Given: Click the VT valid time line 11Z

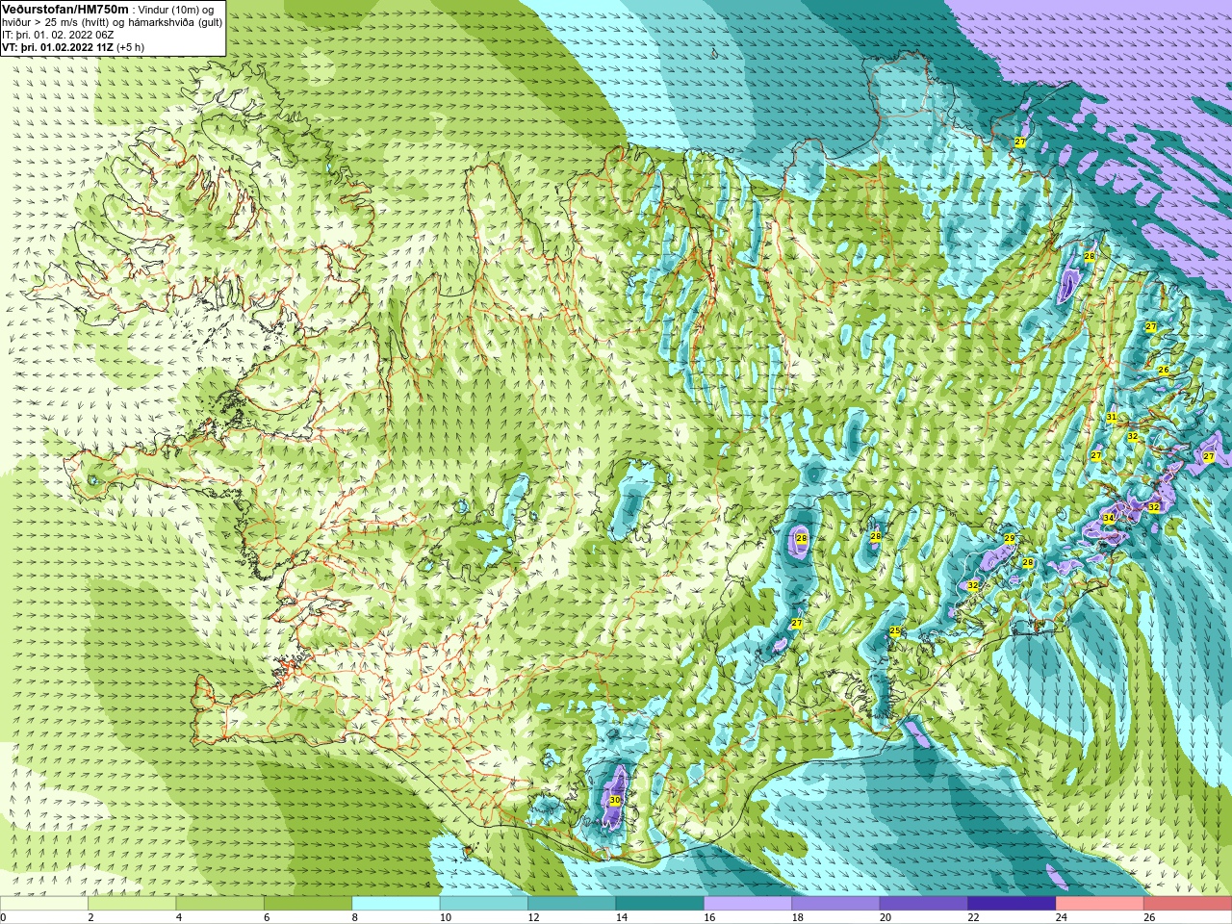Looking at the screenshot, I should point(73,46).
